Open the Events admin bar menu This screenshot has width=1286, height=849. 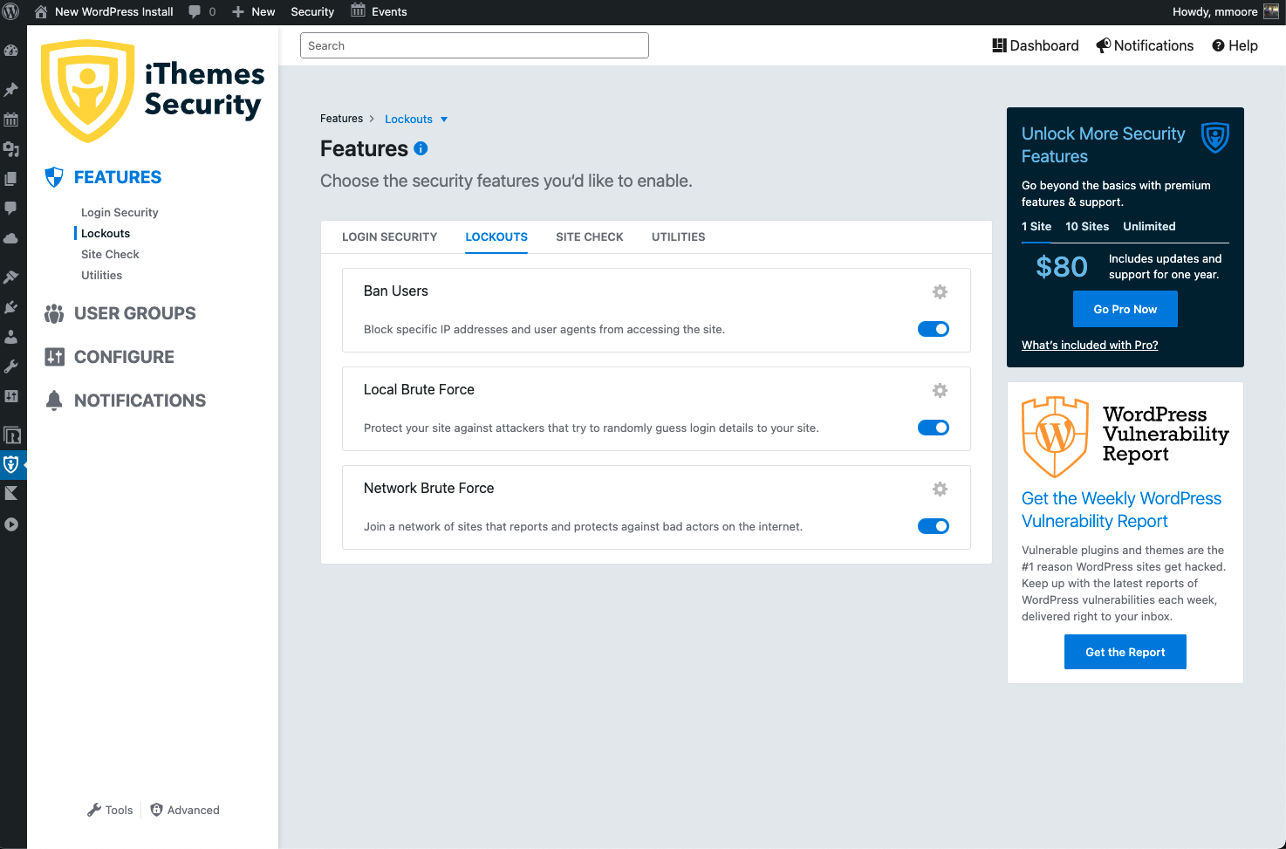380,12
